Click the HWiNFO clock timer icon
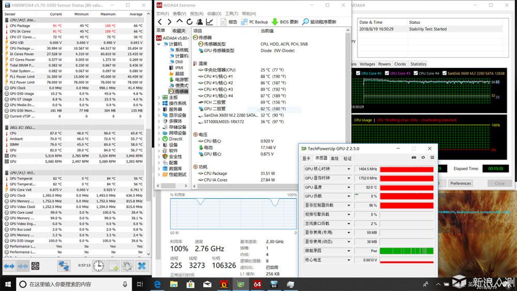The height and width of the screenshot is (291, 517). [98, 266]
